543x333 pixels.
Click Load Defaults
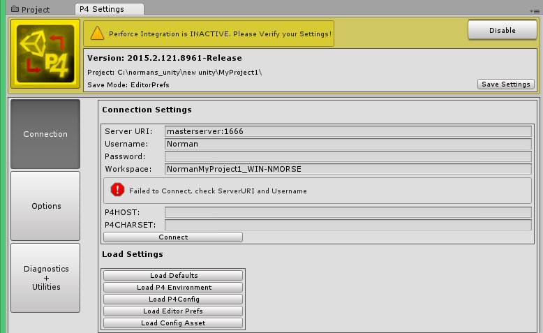pos(173,275)
